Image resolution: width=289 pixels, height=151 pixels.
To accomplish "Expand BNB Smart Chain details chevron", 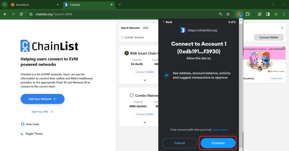I will click(145, 80).
